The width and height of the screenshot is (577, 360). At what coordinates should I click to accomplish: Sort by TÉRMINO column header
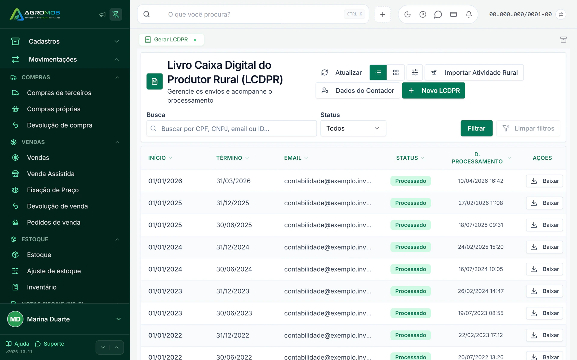click(x=232, y=158)
